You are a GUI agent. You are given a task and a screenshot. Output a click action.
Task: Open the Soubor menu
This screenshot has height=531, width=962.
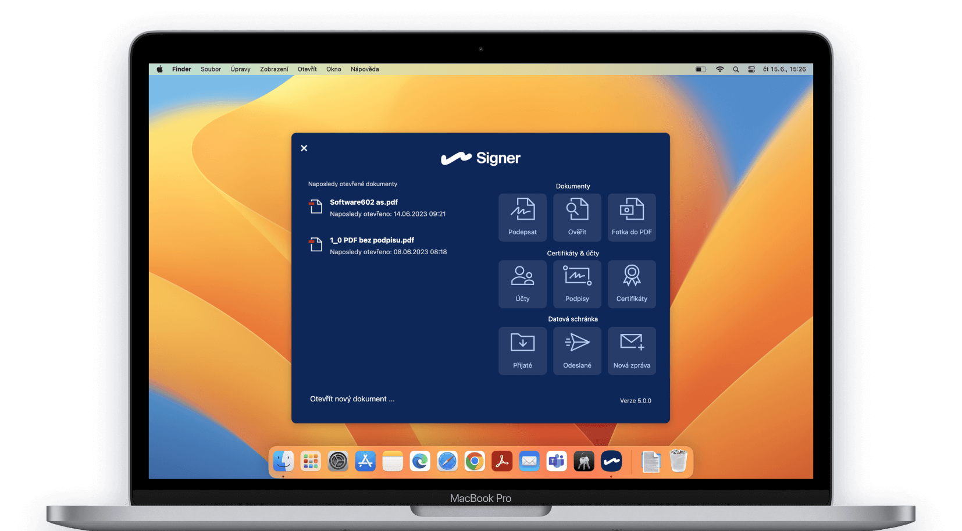click(211, 69)
